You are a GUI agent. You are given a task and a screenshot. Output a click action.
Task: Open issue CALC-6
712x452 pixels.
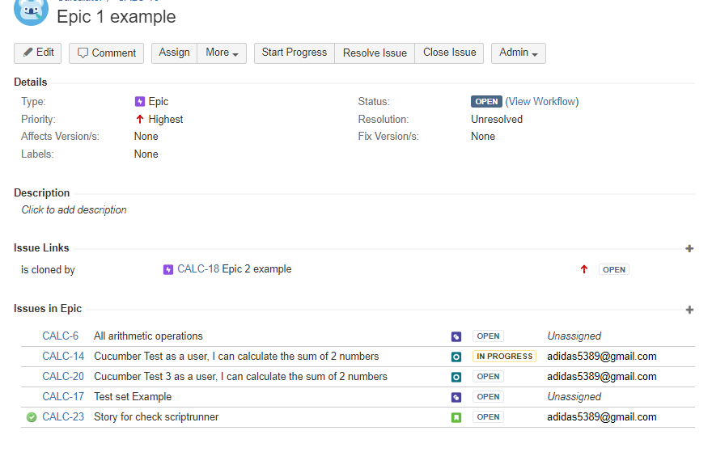click(x=61, y=336)
